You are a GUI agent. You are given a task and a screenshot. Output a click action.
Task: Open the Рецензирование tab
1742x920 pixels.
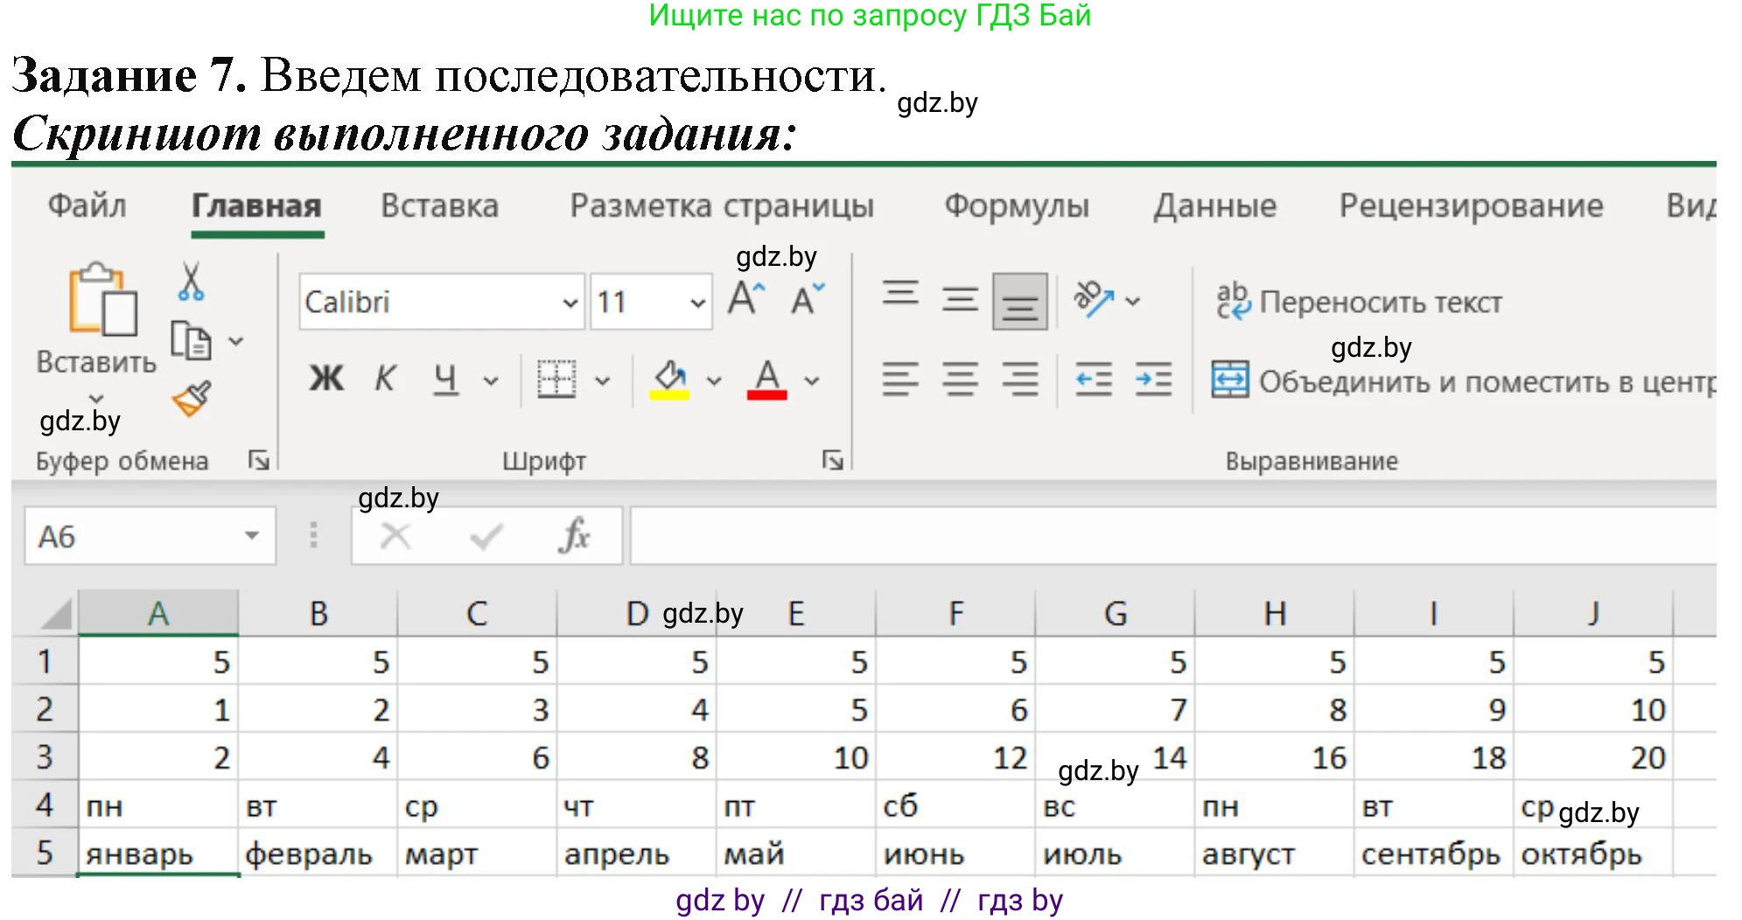(x=1473, y=206)
